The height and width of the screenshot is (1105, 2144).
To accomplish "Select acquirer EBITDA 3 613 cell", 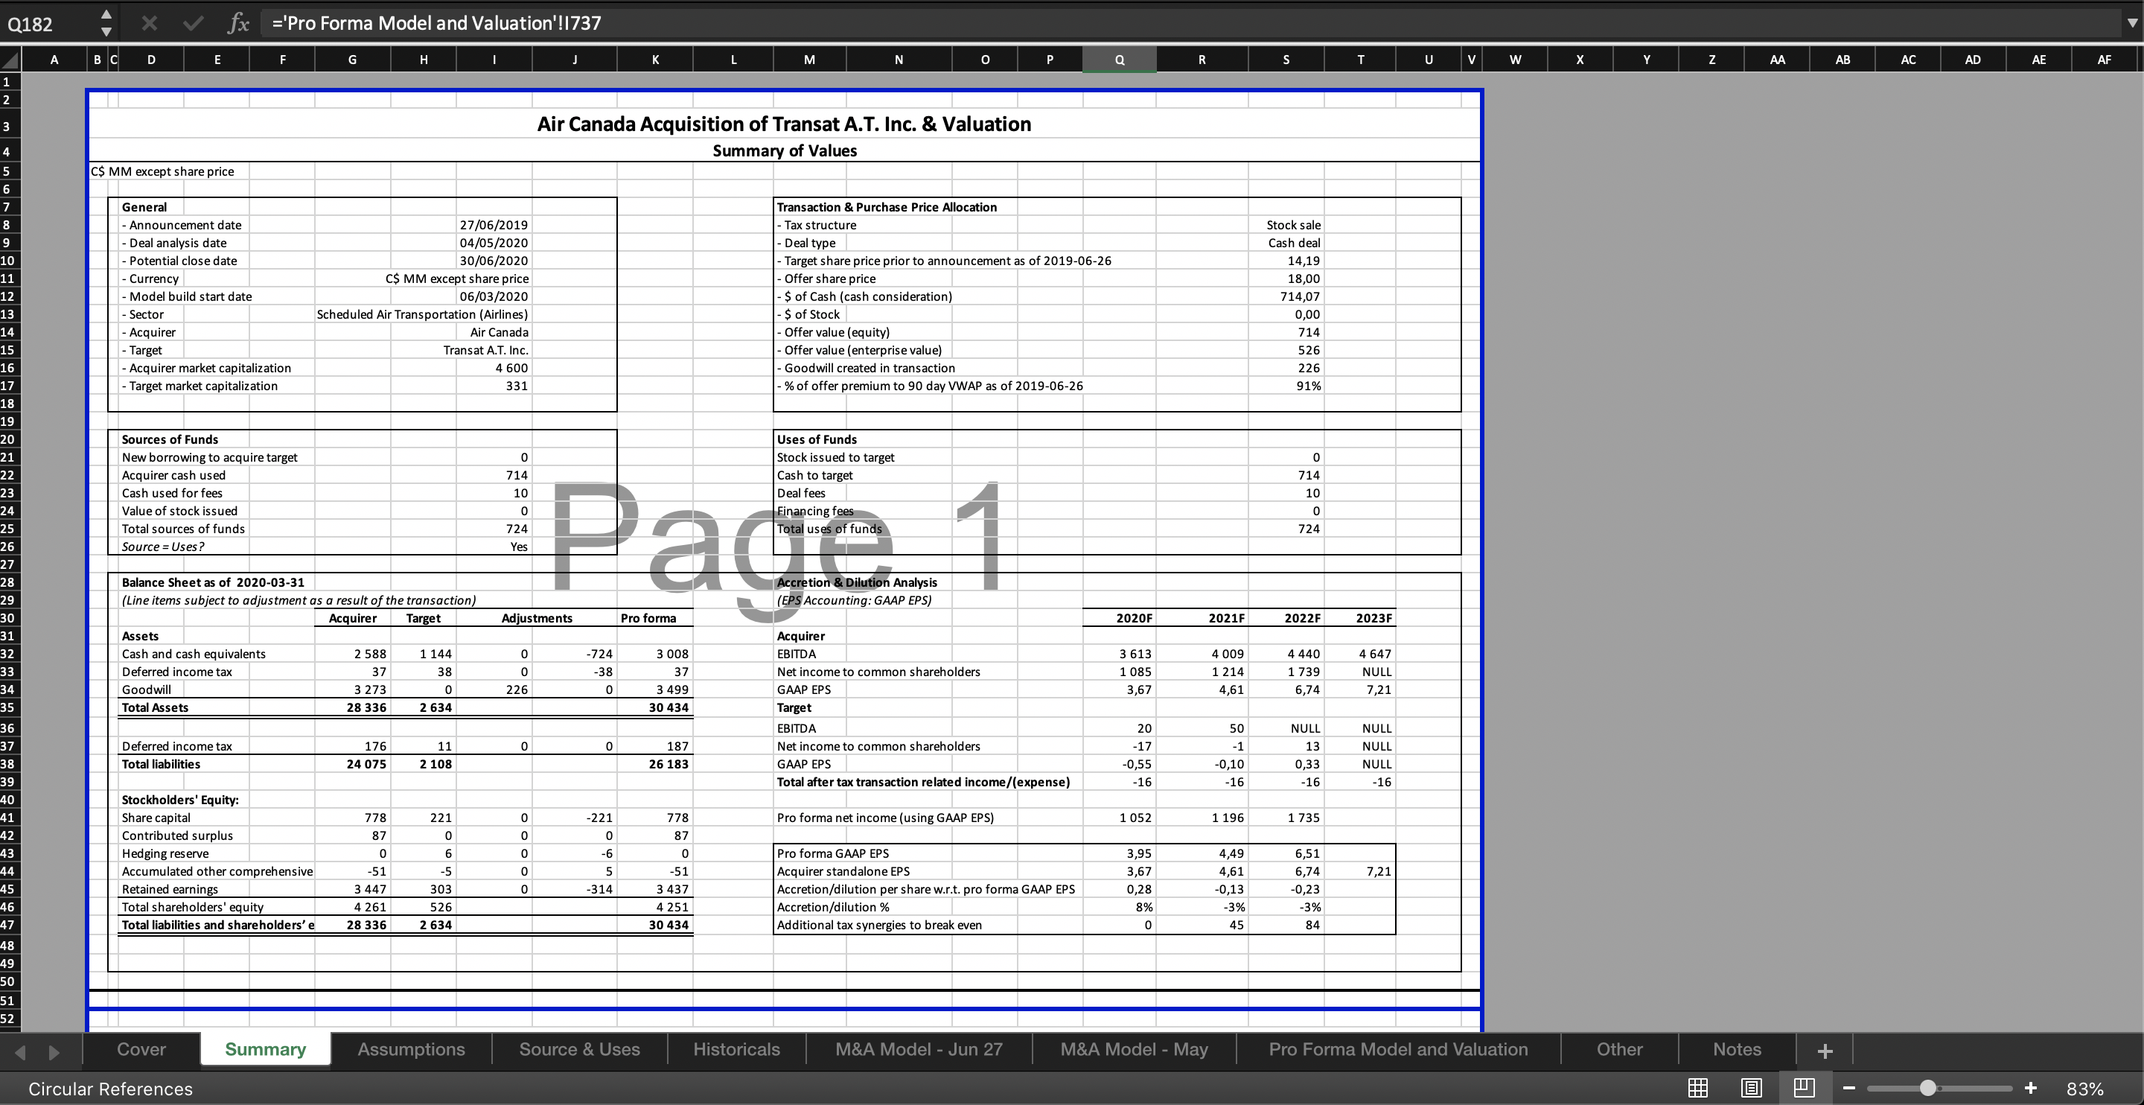I will coord(1119,654).
